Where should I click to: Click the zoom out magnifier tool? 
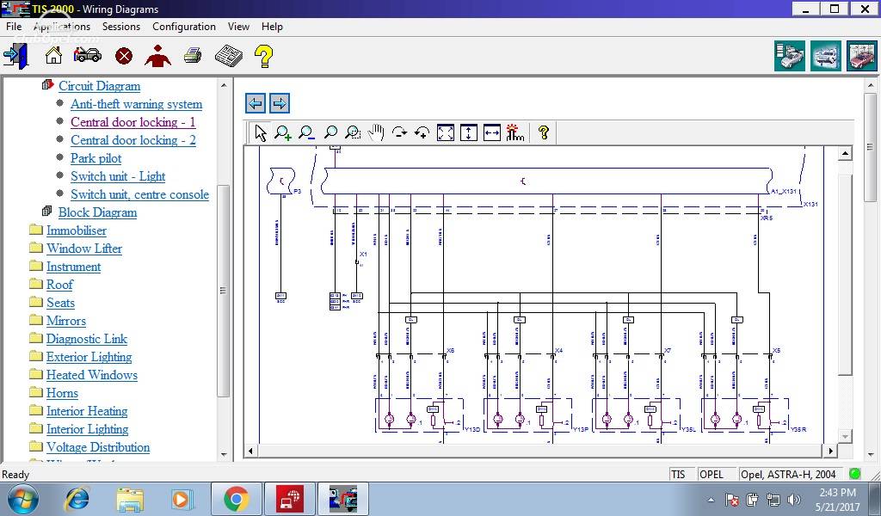[x=306, y=133]
